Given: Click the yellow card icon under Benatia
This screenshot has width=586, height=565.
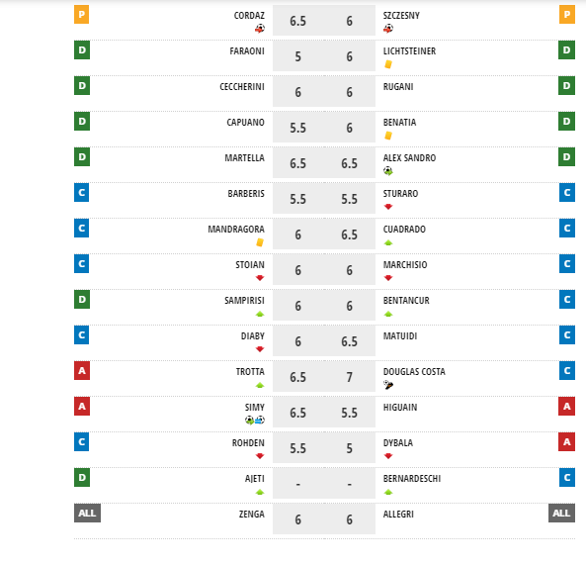Looking at the screenshot, I should click(x=388, y=136).
